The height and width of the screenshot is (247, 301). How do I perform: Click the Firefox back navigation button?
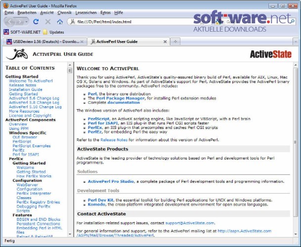pyautogui.click(x=10, y=22)
